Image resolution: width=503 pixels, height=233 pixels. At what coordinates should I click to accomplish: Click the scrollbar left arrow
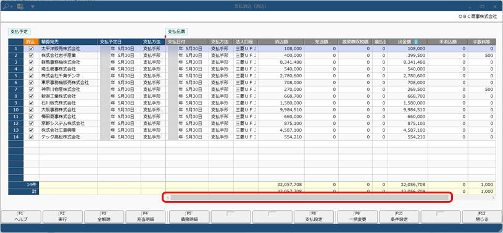click(x=167, y=197)
